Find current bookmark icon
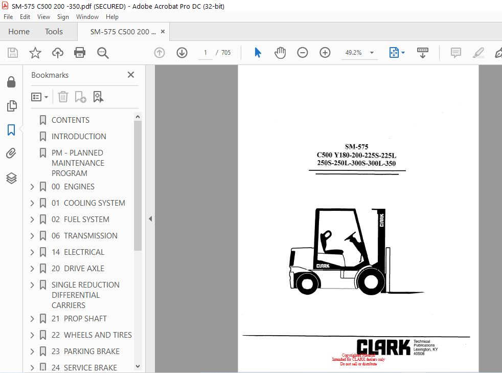This screenshot has width=502, height=373. point(98,97)
